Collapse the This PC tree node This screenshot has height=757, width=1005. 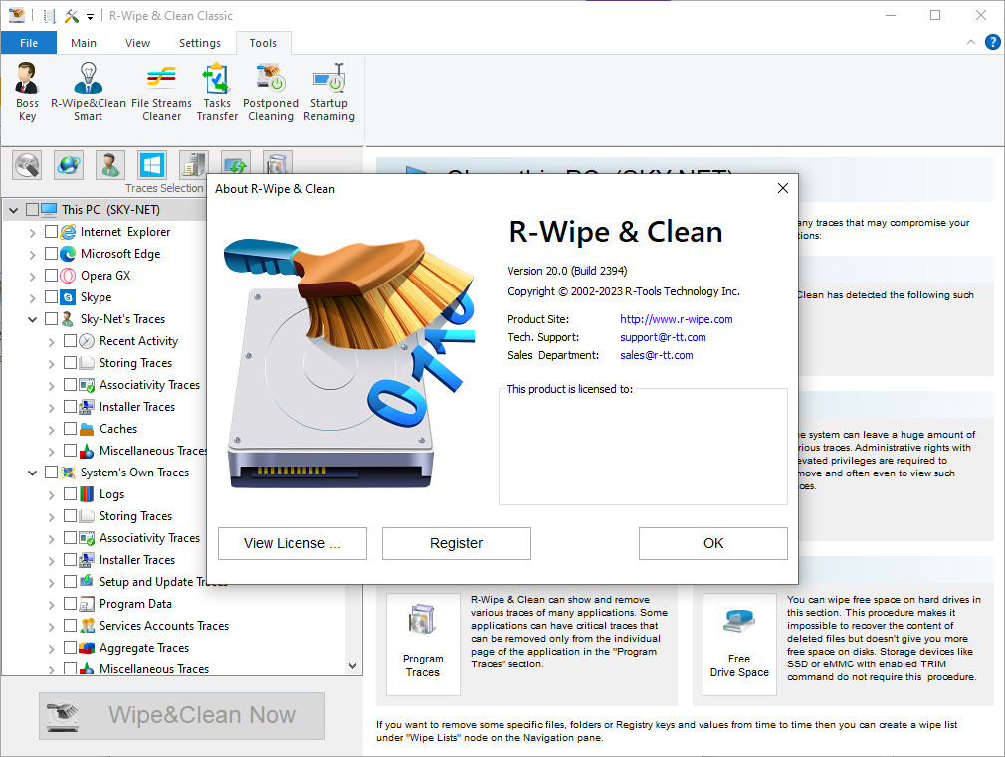coord(14,210)
